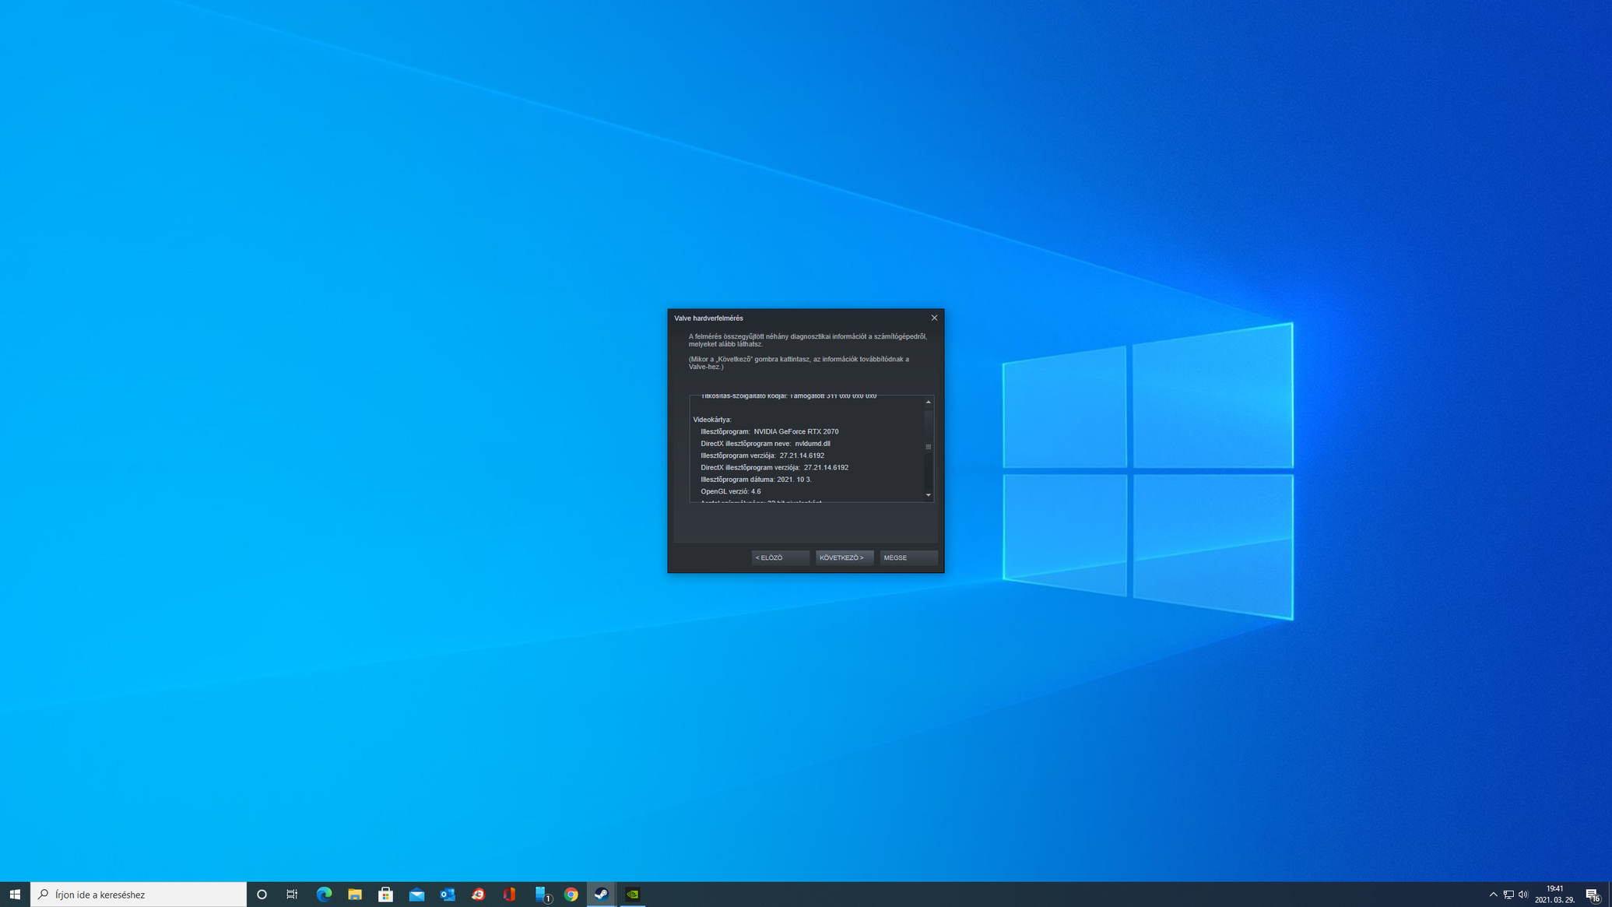Open the Mail app from the taskbar
1612x907 pixels.
click(416, 895)
